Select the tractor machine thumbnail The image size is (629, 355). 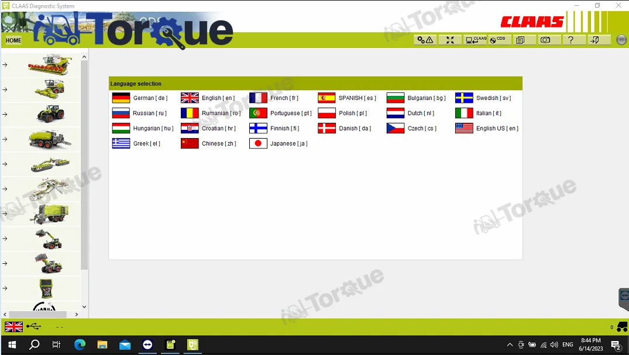click(50, 114)
